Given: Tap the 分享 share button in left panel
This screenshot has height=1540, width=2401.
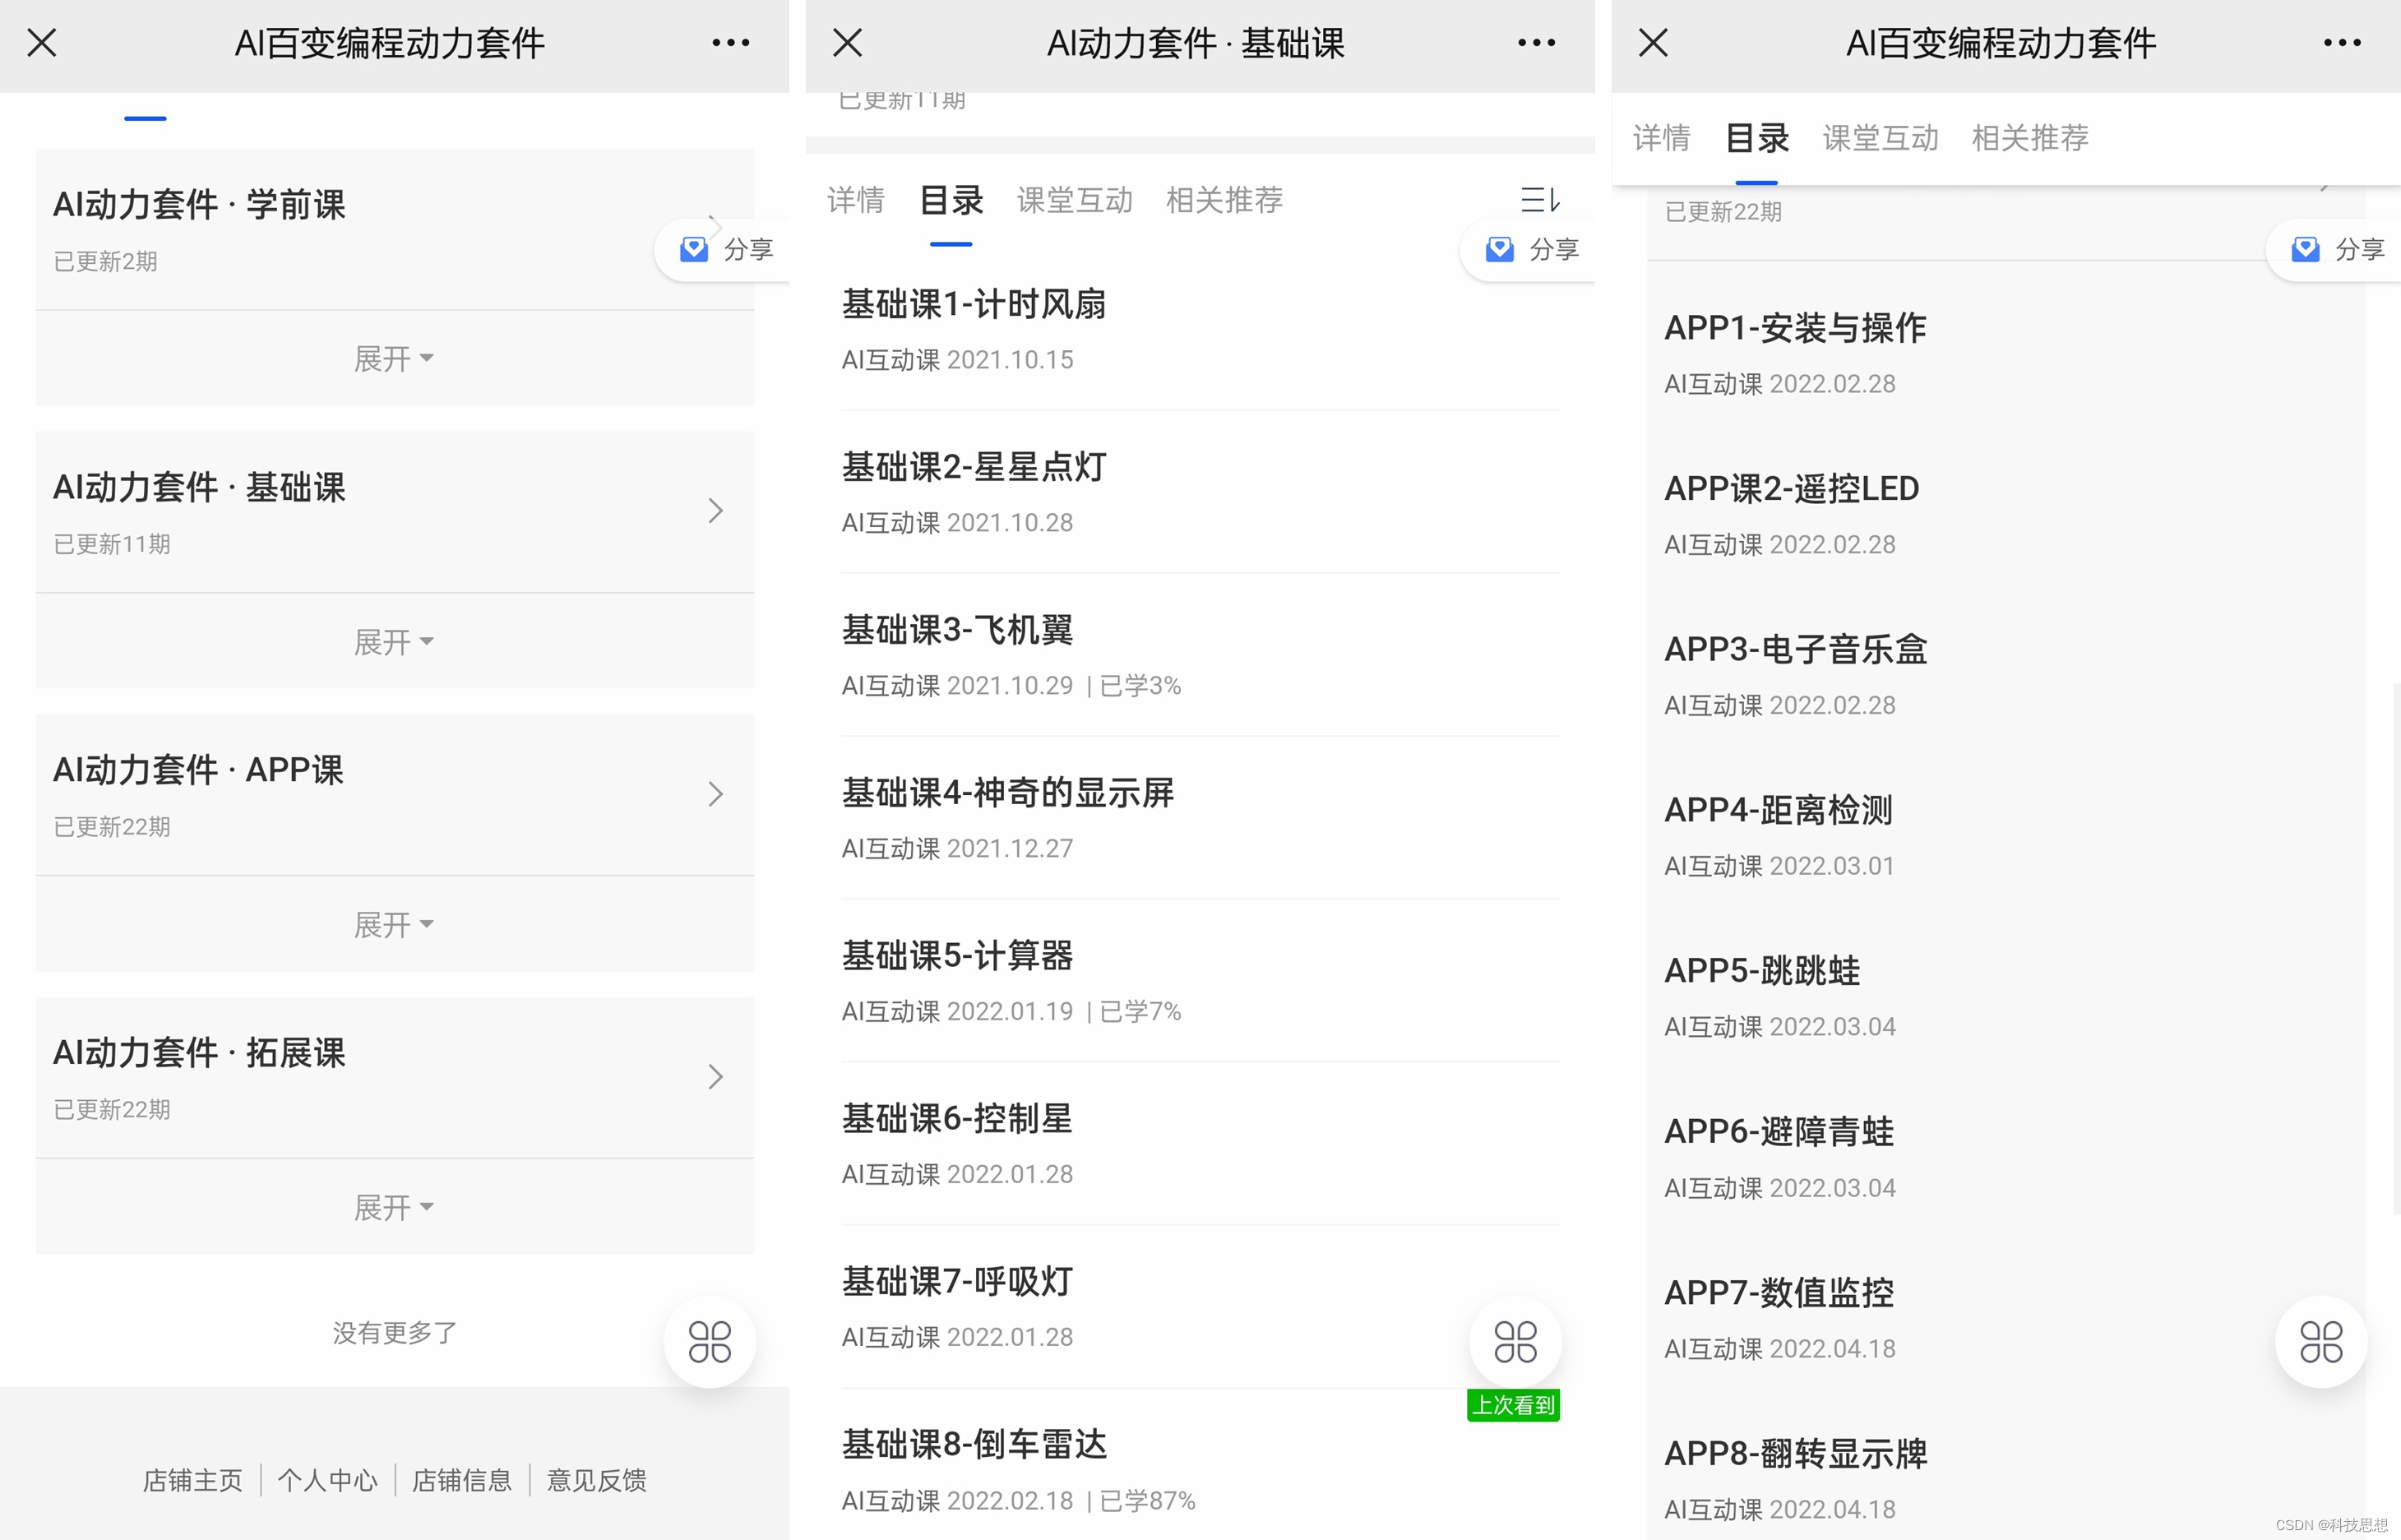Looking at the screenshot, I should (724, 249).
